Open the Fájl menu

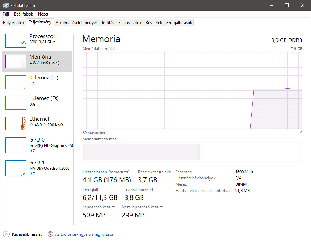[x=6, y=14]
